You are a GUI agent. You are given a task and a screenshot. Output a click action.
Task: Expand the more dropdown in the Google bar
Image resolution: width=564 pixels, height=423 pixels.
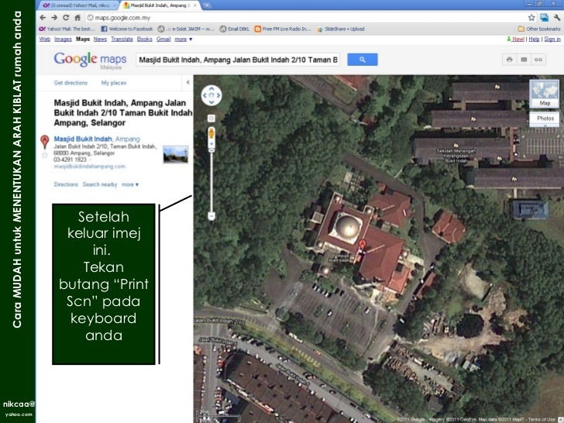(x=184, y=39)
